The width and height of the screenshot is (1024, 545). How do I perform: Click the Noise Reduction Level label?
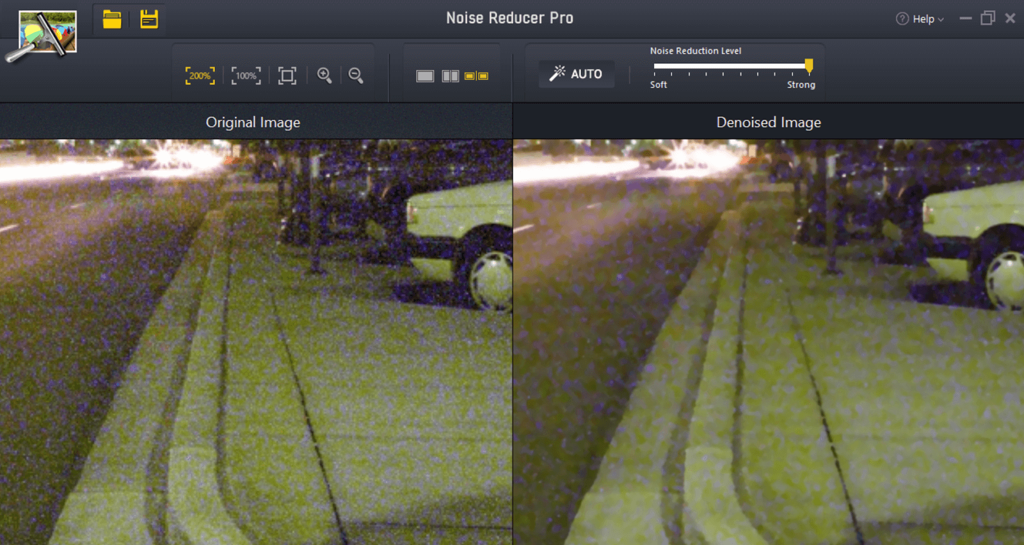coord(696,51)
